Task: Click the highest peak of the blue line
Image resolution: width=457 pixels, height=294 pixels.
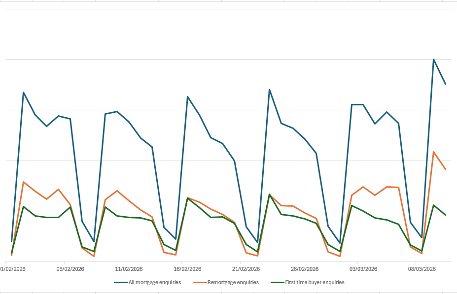Action: click(x=433, y=60)
